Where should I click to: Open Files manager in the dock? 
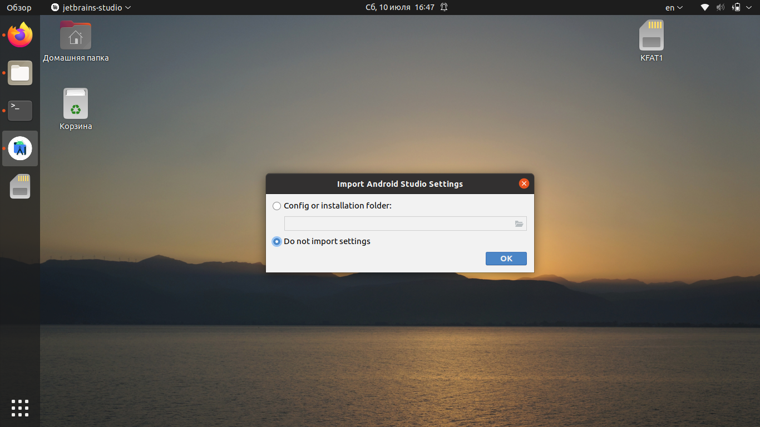[x=20, y=73]
